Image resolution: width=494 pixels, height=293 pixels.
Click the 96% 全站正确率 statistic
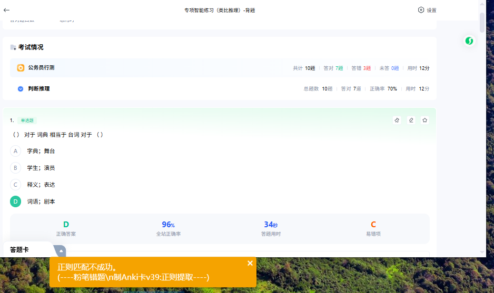coord(168,228)
